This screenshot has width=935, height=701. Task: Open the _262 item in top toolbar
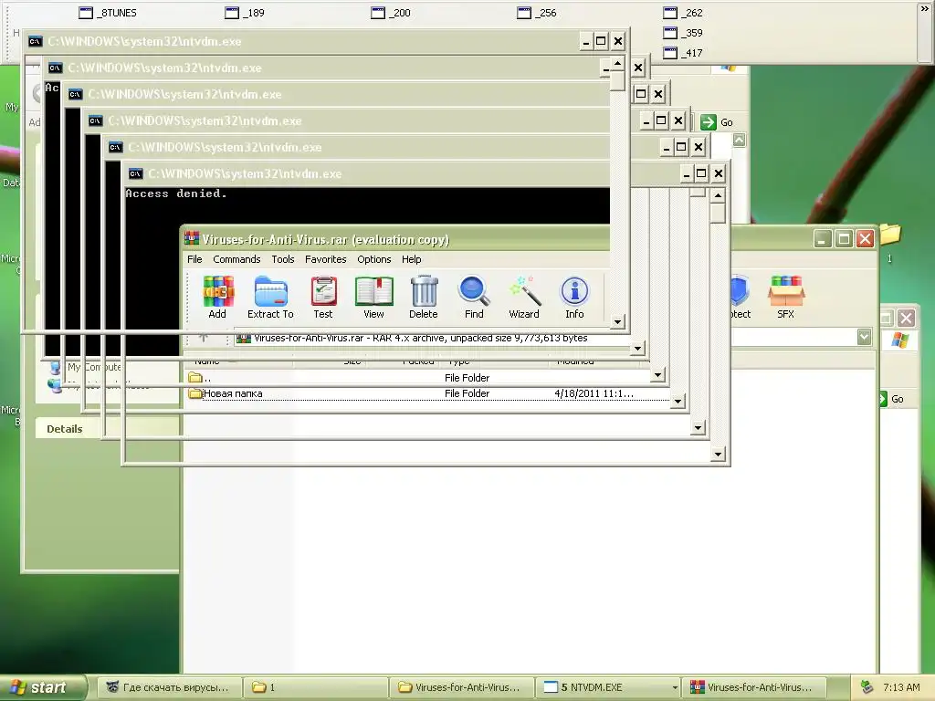[683, 13]
